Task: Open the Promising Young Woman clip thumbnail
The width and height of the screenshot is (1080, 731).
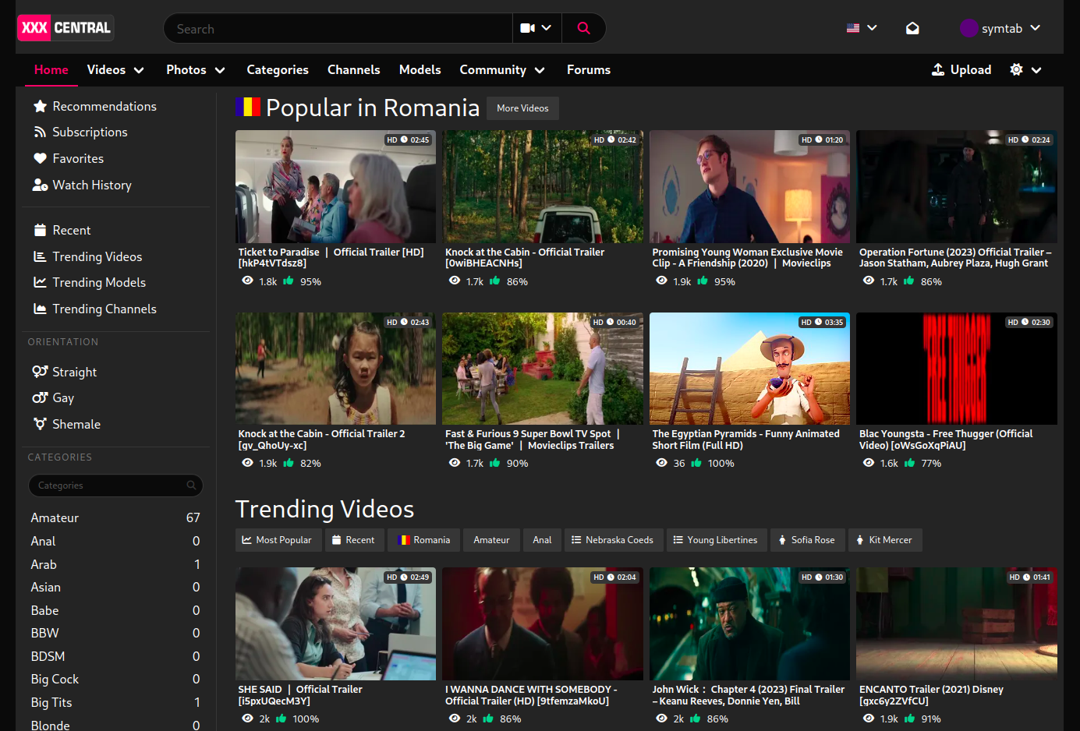Action: pyautogui.click(x=749, y=186)
